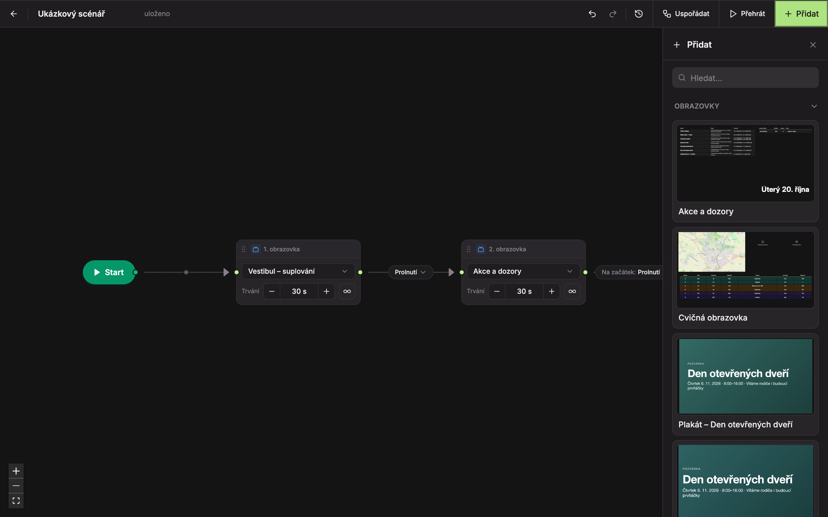Zoom in the canvas with plus

pyautogui.click(x=16, y=471)
